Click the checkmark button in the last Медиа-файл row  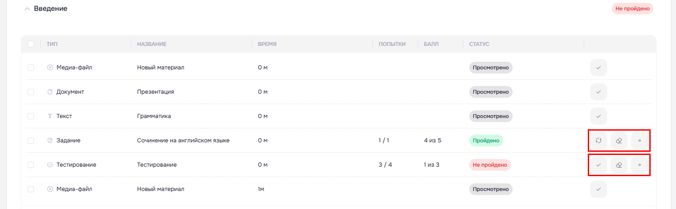598,189
